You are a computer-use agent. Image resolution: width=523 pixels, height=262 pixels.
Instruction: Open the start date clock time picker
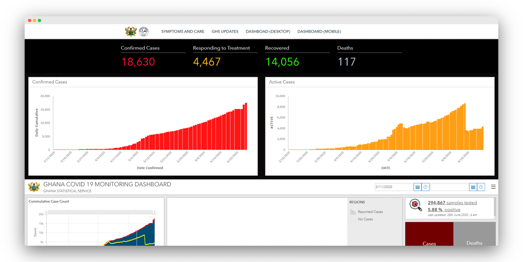[x=425, y=187]
